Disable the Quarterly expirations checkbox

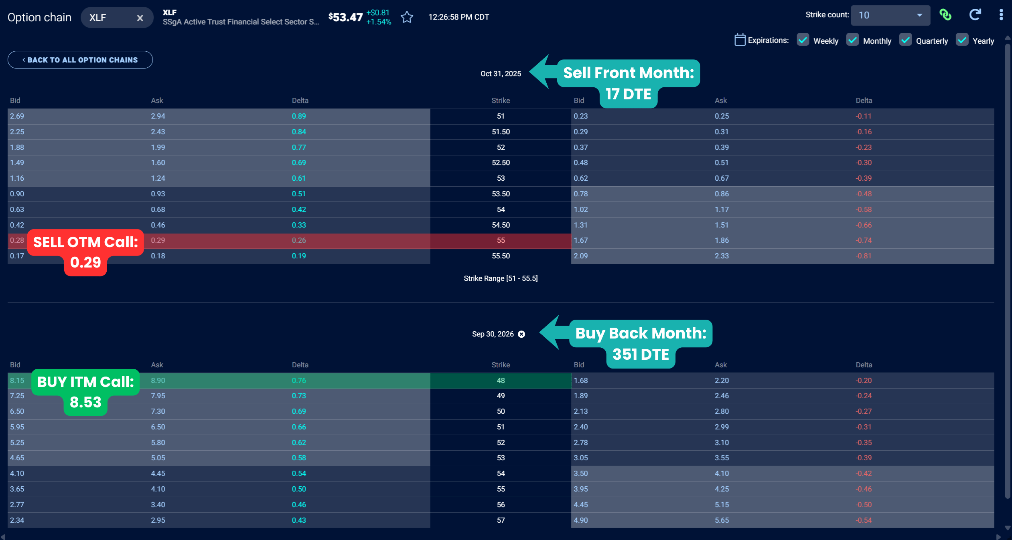tap(905, 40)
